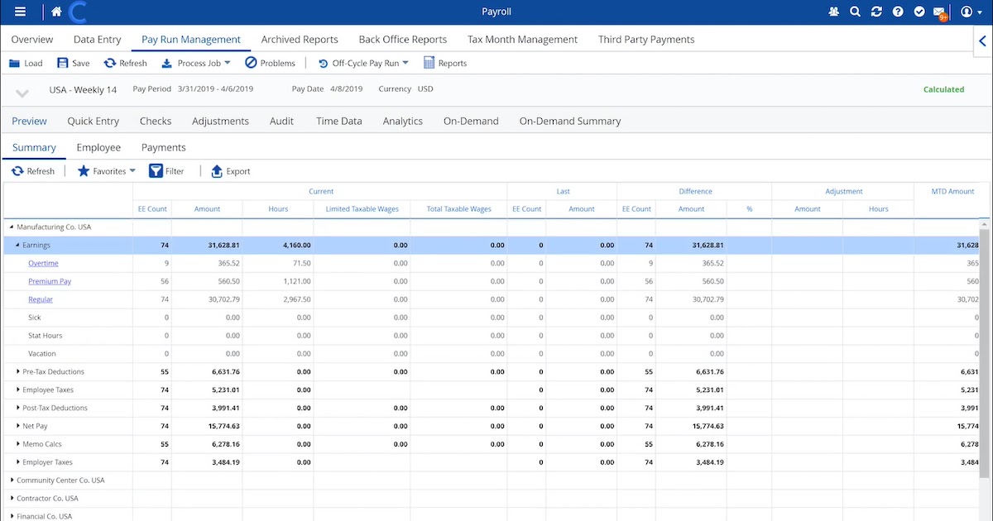This screenshot has width=993, height=521.
Task: Expand the pay run details chevron
Action: point(22,93)
